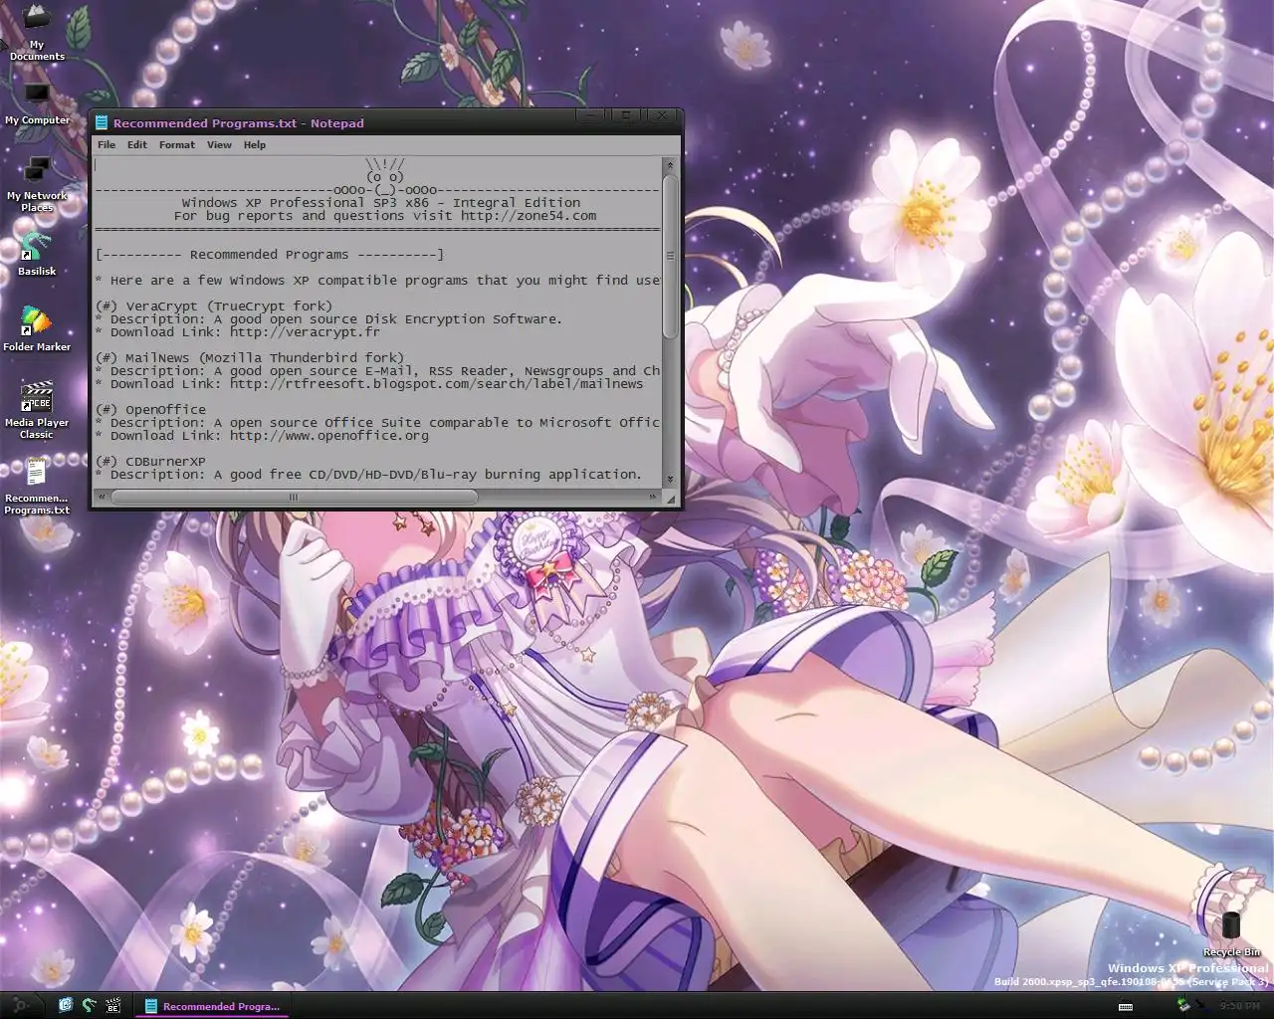
Task: Open the Format menu in Notepad
Action: point(177,145)
